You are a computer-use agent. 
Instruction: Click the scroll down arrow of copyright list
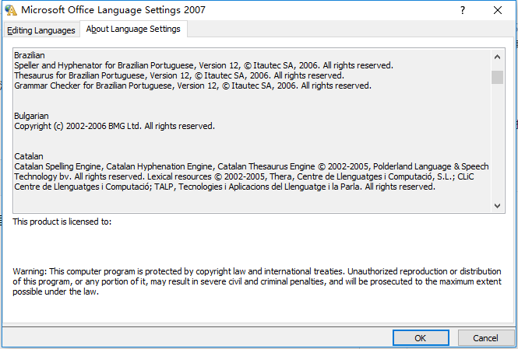click(497, 206)
